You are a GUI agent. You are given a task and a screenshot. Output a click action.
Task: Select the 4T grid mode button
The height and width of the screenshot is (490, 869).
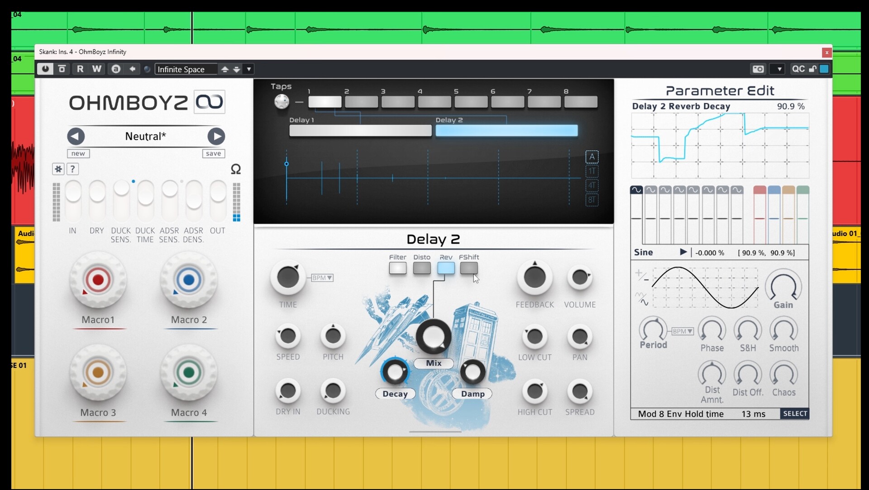click(x=592, y=185)
